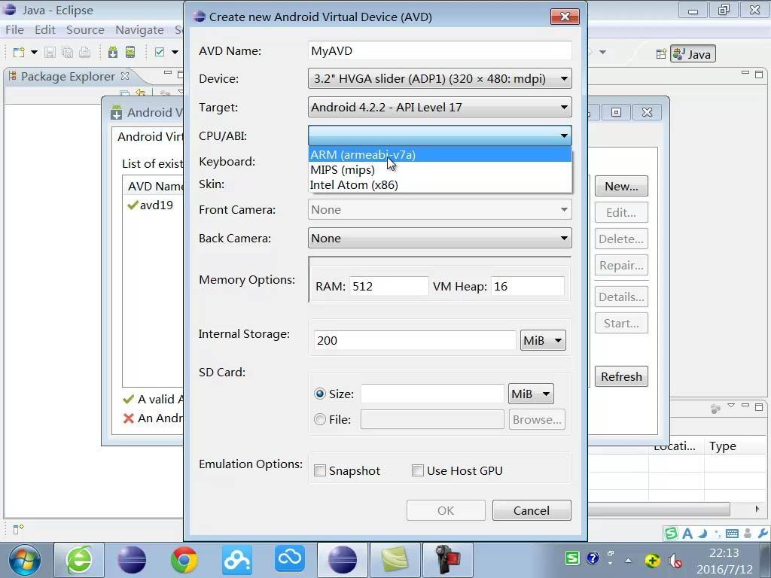The width and height of the screenshot is (771, 578).
Task: Open the Edit menu
Action: (44, 30)
